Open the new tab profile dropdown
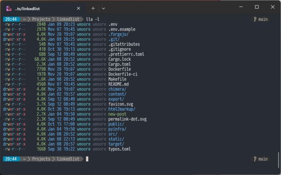The image size is (281, 175). tap(103, 8)
